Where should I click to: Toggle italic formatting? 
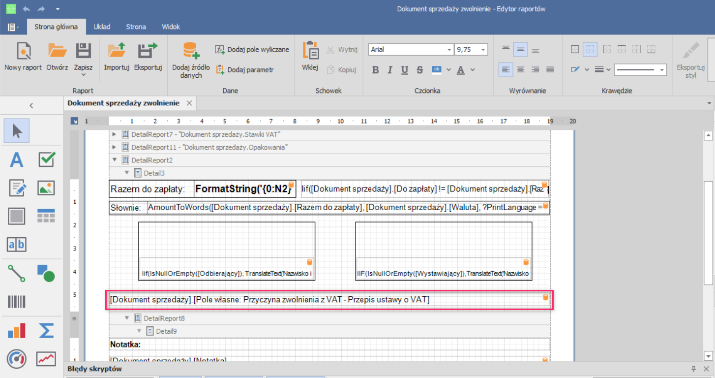tap(390, 70)
